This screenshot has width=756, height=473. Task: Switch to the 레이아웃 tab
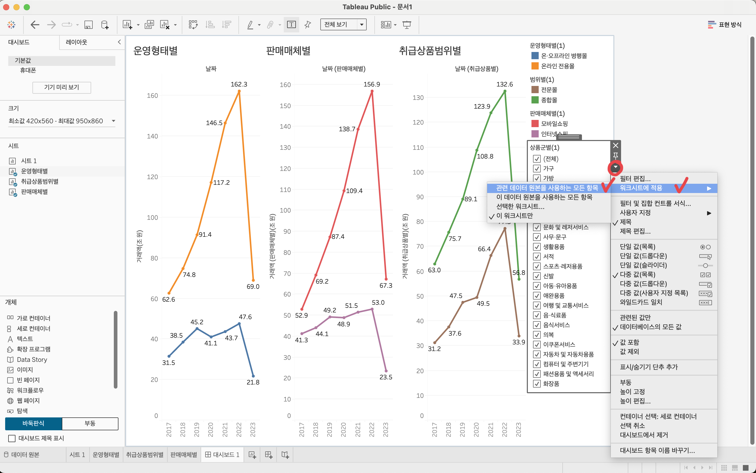tap(76, 42)
